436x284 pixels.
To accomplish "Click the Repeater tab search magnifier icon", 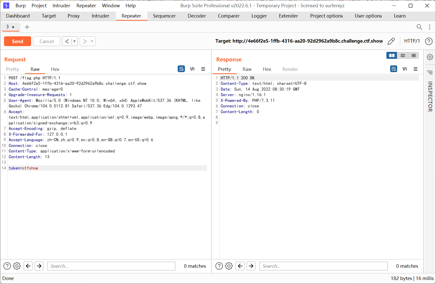I will pyautogui.click(x=419, y=27).
